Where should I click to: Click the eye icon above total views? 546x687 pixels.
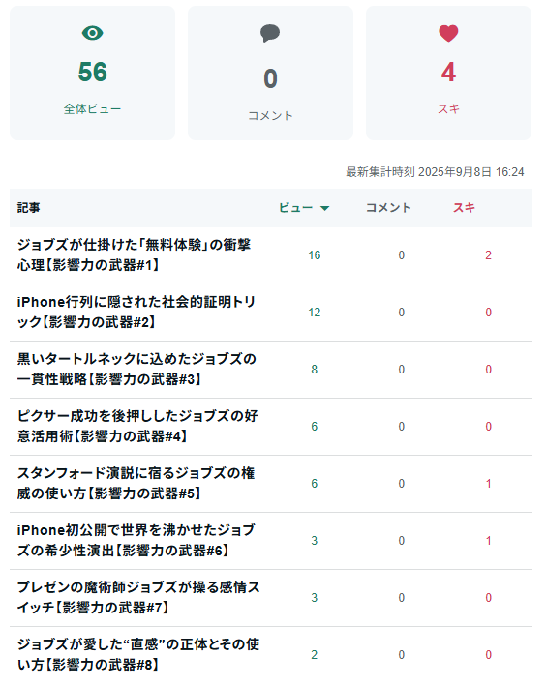[x=93, y=33]
